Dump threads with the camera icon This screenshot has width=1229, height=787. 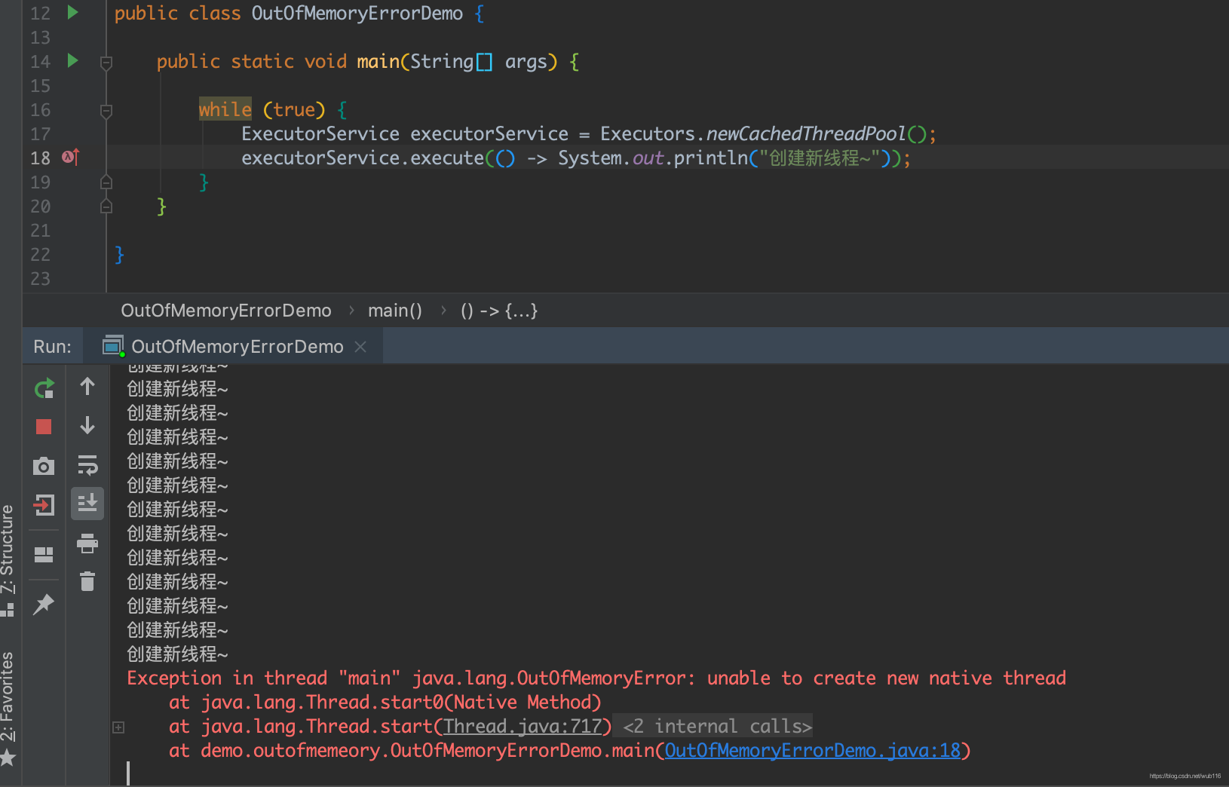44,466
